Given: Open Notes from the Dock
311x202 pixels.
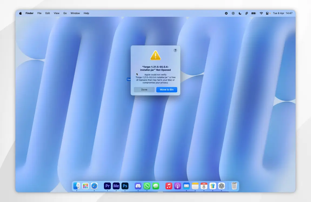Looking at the screenshot, I should 195,186.
